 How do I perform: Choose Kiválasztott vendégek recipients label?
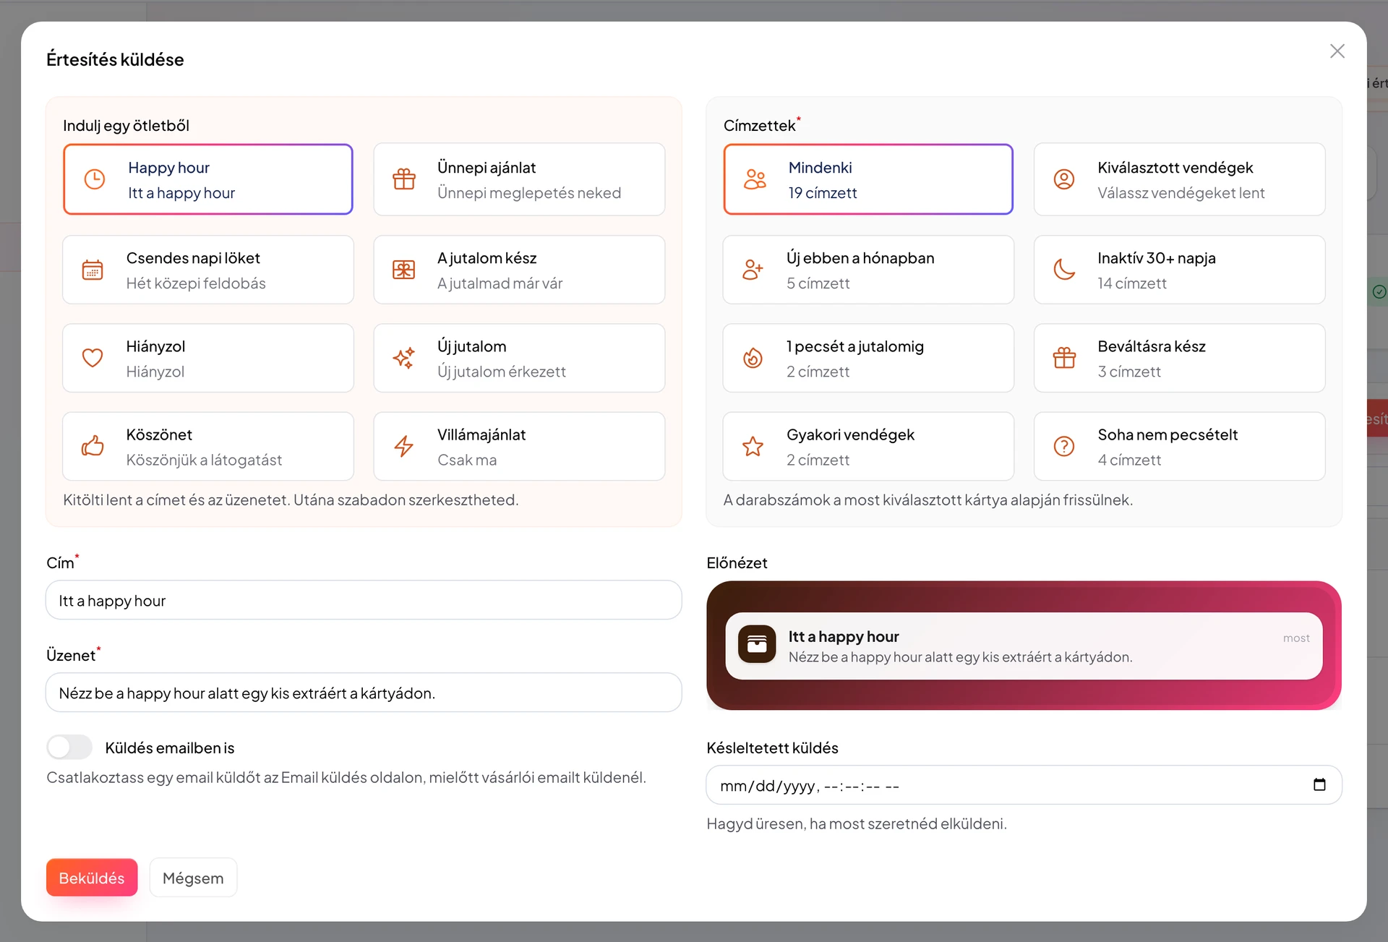(x=1175, y=168)
